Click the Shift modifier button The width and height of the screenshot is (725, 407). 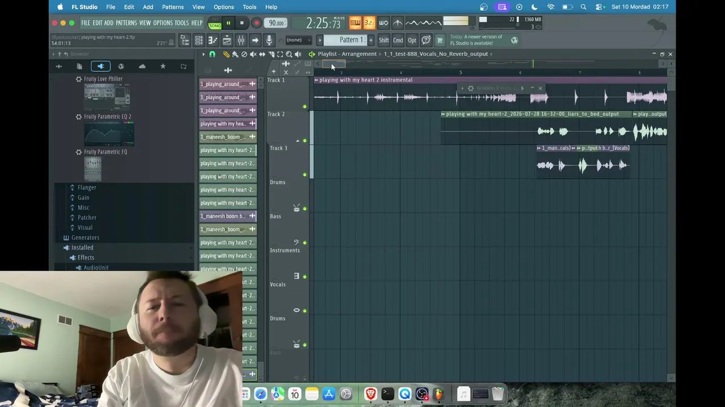383,40
